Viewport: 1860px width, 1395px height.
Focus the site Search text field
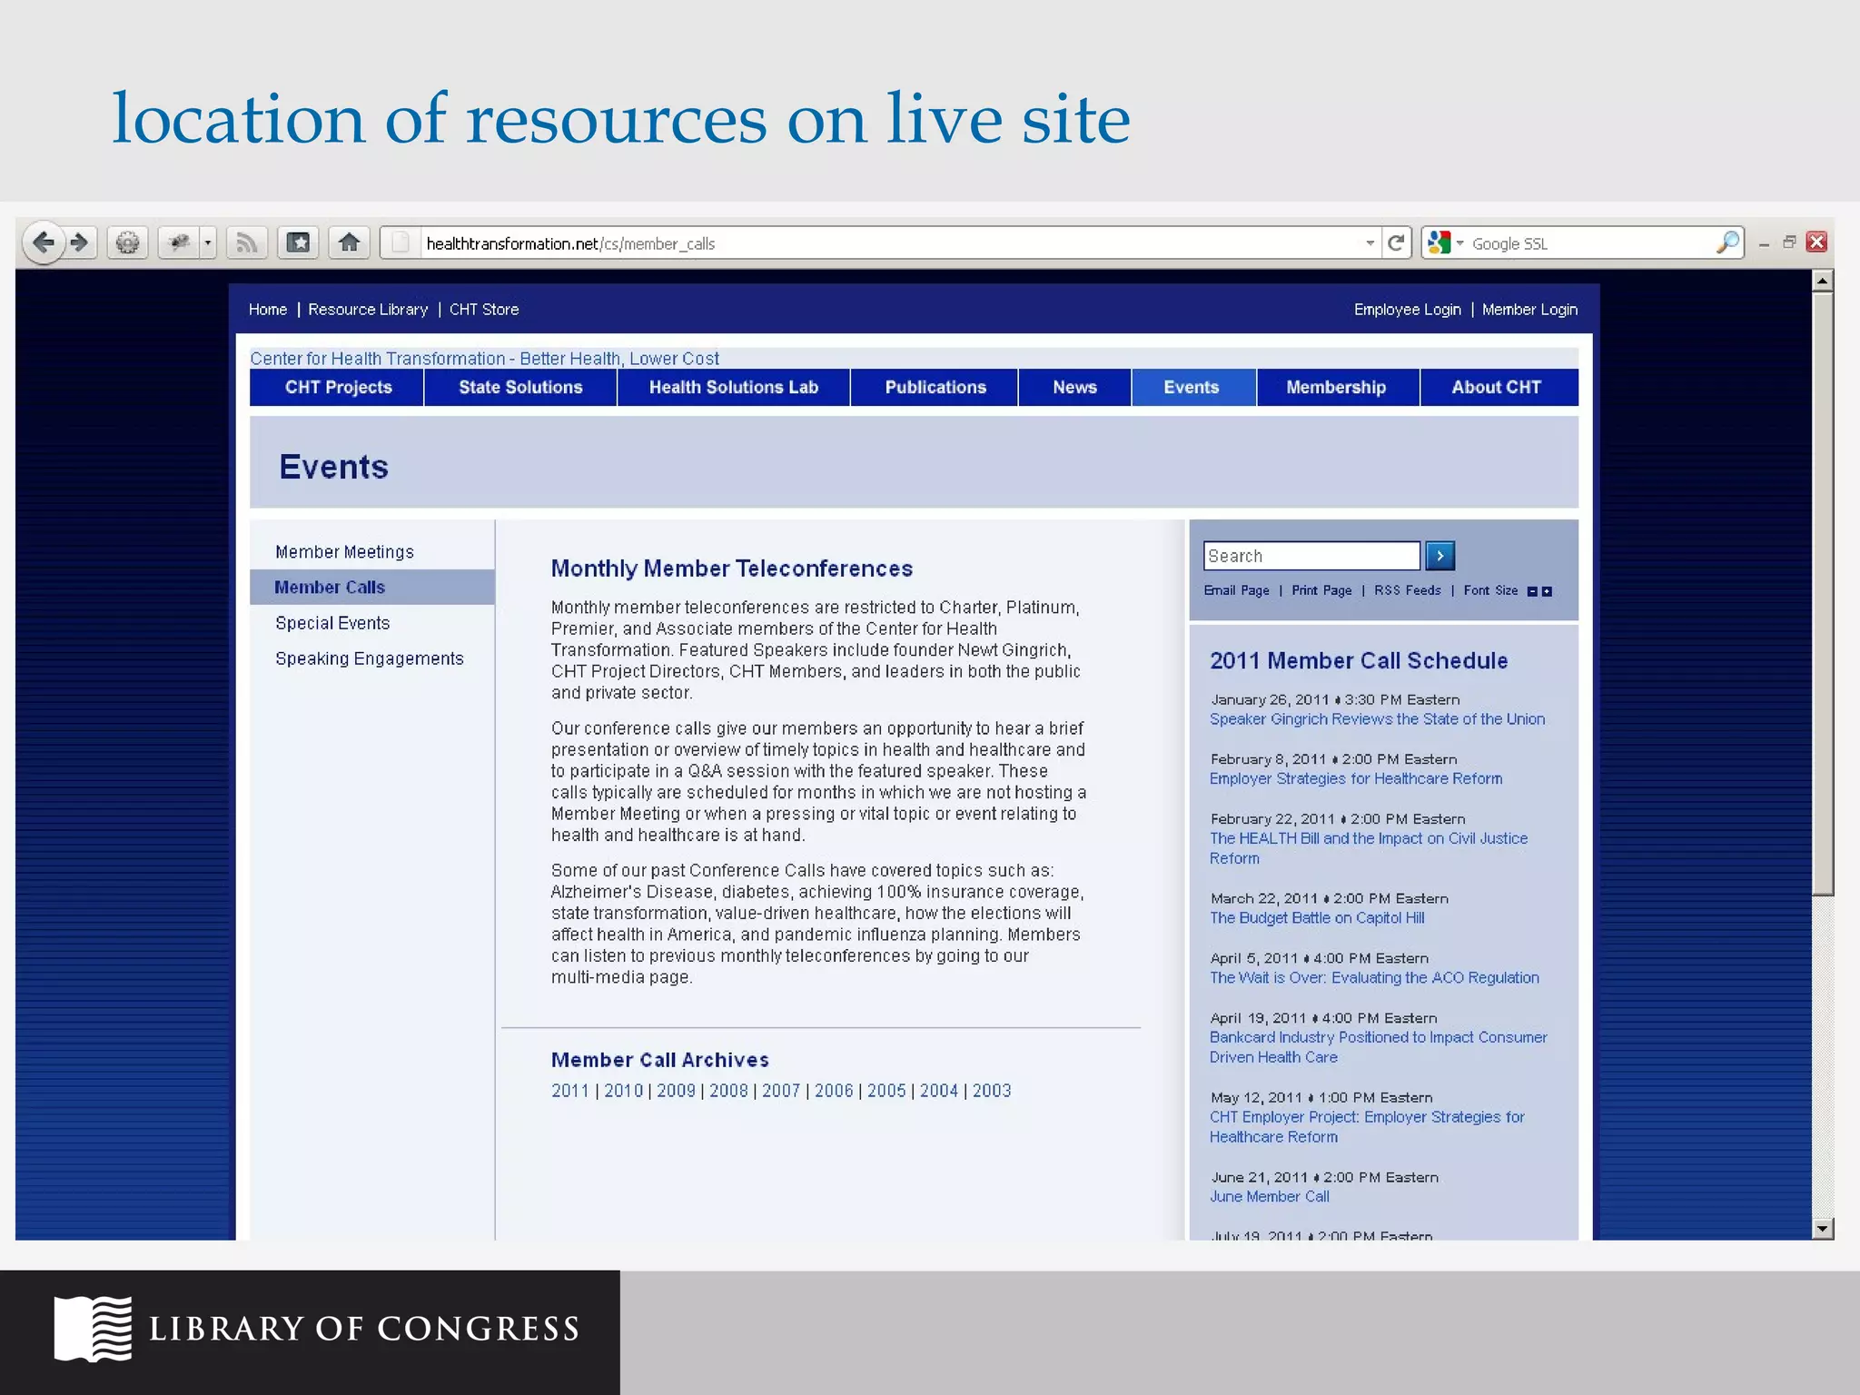pyautogui.click(x=1311, y=556)
